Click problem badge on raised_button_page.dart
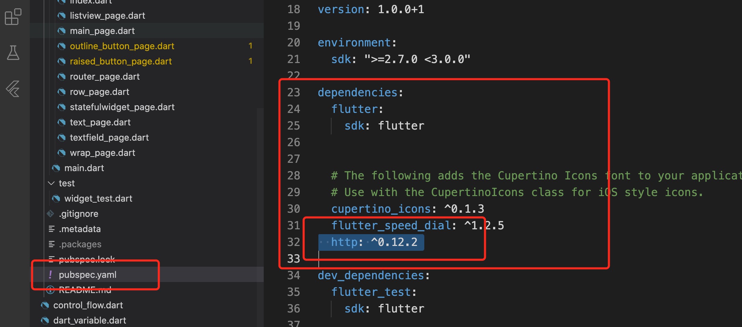742x327 pixels. point(250,61)
